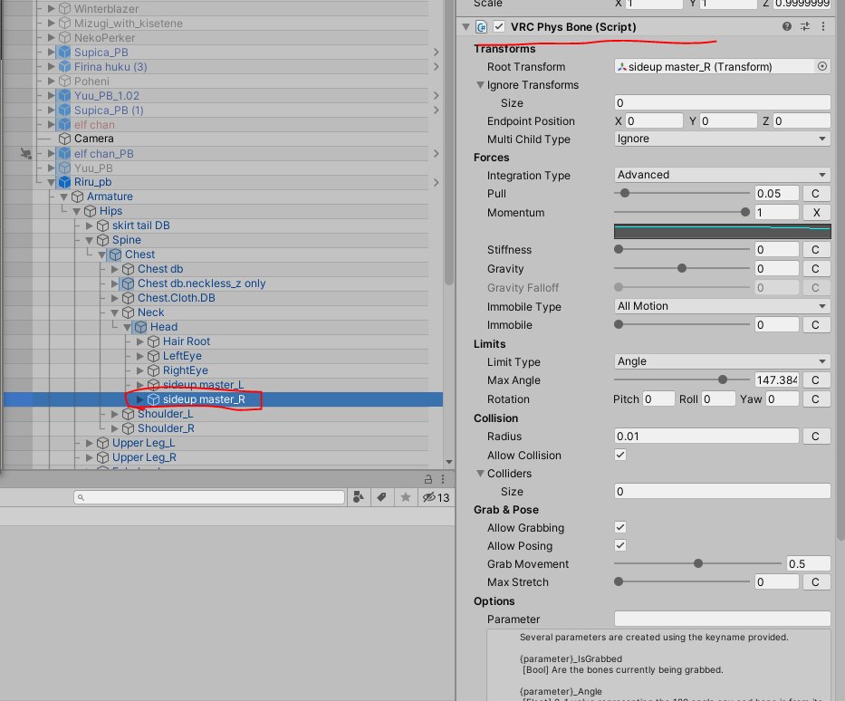Viewport: 845px width, 701px height.
Task: Expand the Shoulder_L node
Action: coord(115,414)
